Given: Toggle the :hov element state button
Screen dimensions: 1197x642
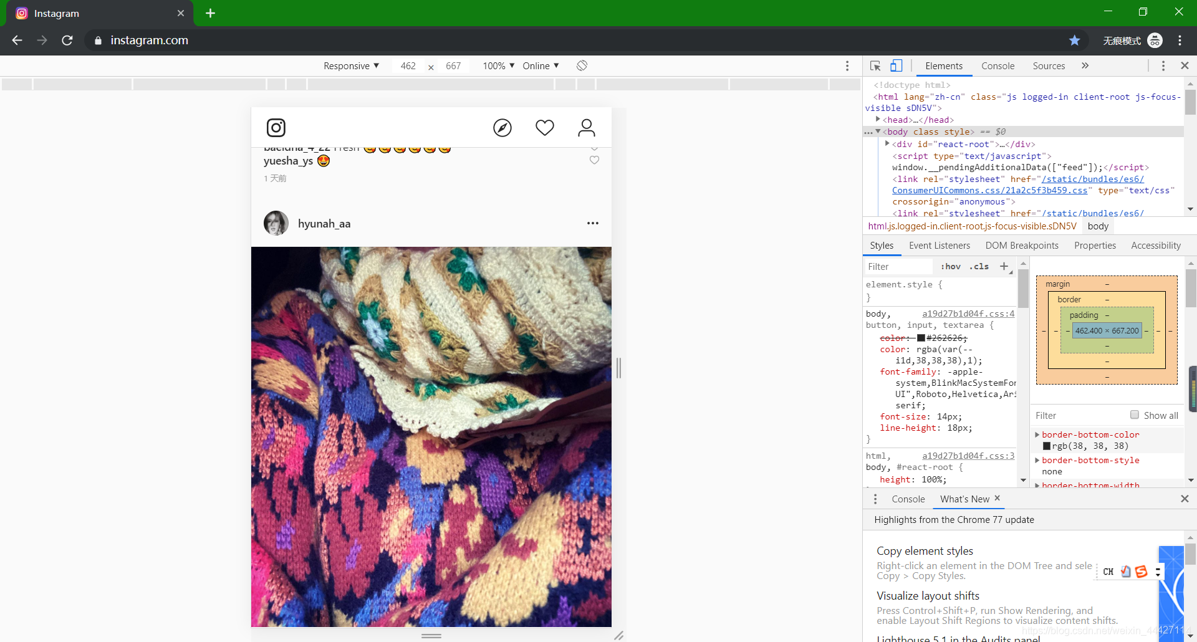Looking at the screenshot, I should 951,267.
